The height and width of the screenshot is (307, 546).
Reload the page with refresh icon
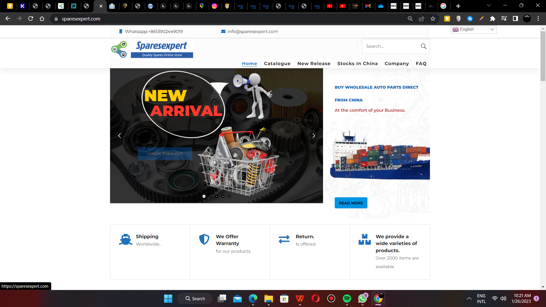(31, 19)
